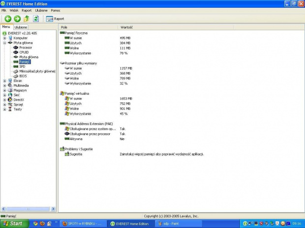Click the Sprzęt hardware icon
This screenshot has width=305, height=228.
tap(10, 104)
